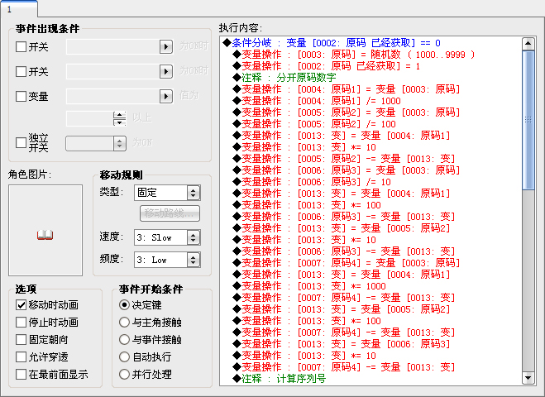545x397 pixels.
Task: Click the 变量 variable name field
Action: click(x=113, y=96)
